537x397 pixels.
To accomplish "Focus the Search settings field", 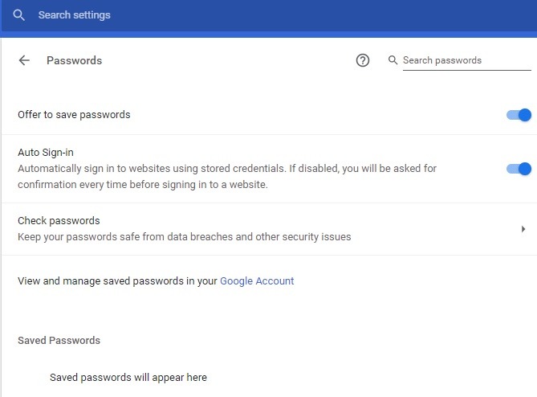I will pos(161,15).
